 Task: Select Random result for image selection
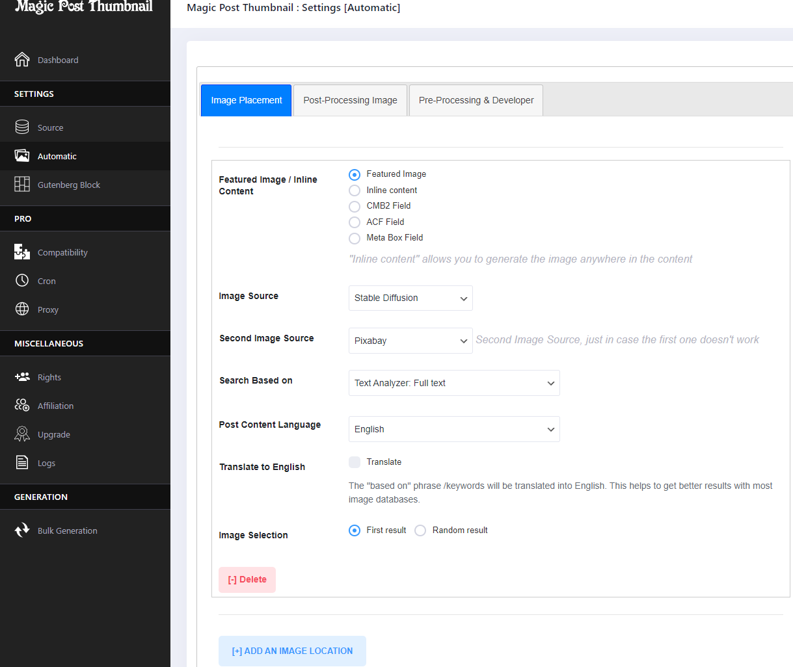click(420, 530)
